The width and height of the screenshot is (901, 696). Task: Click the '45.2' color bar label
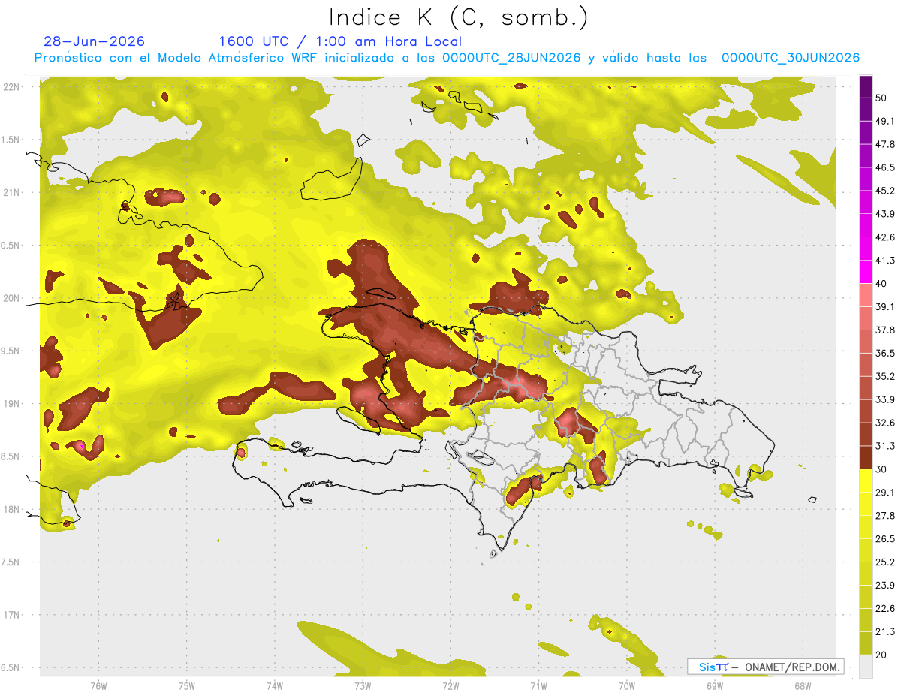pos(885,191)
